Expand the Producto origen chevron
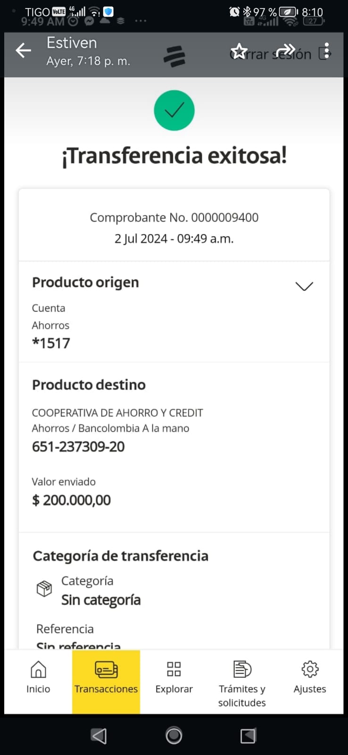The height and width of the screenshot is (755, 348). coord(304,286)
